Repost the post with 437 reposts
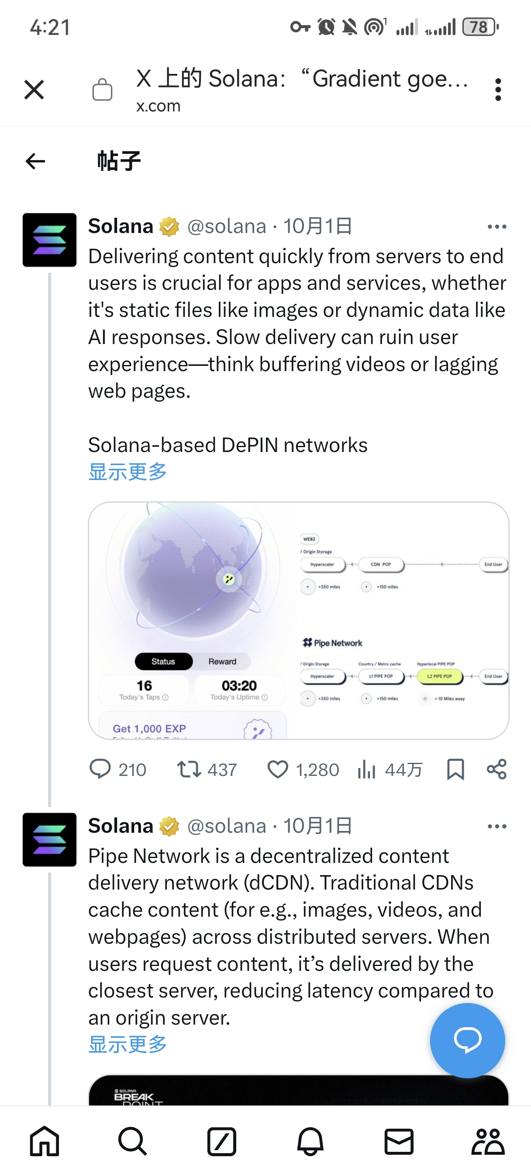Screen dimensions: 531x1175 click(x=189, y=769)
